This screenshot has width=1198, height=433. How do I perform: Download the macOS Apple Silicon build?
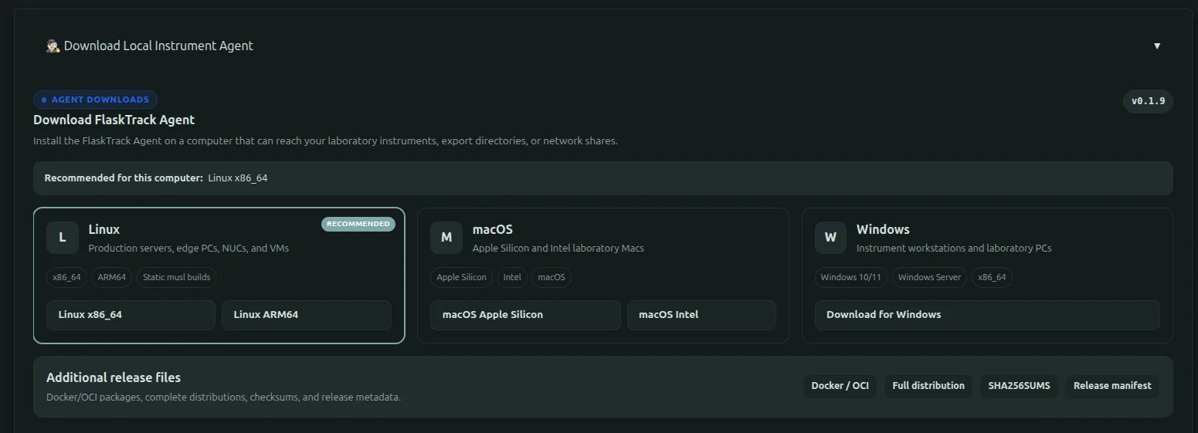[525, 315]
